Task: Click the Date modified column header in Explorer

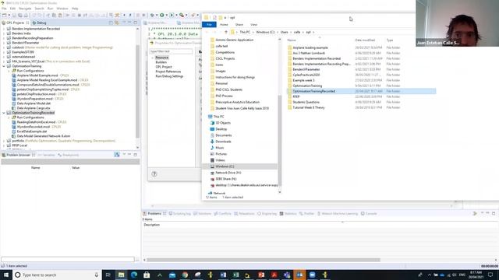Action: click(365, 40)
